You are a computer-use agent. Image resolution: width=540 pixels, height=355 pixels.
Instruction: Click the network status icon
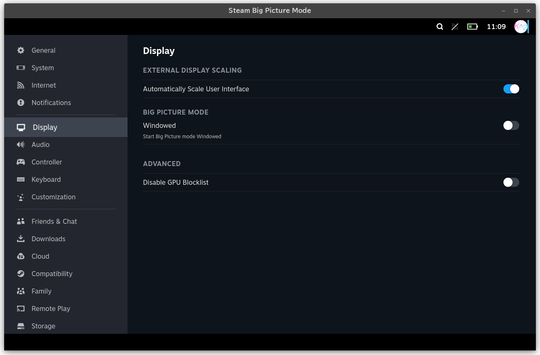(454, 27)
